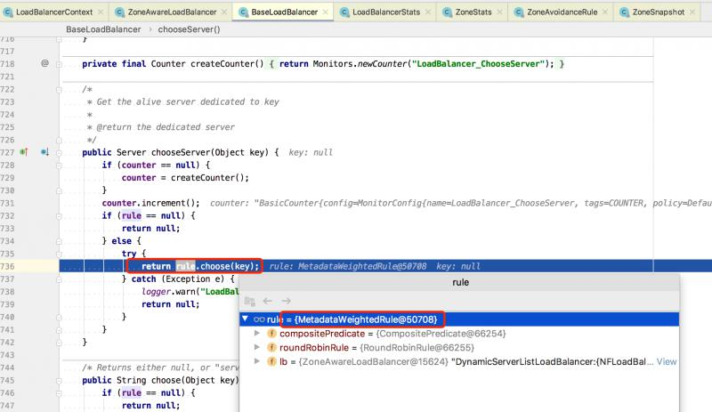Click the field icon beside lb
712x412 pixels.
271,361
